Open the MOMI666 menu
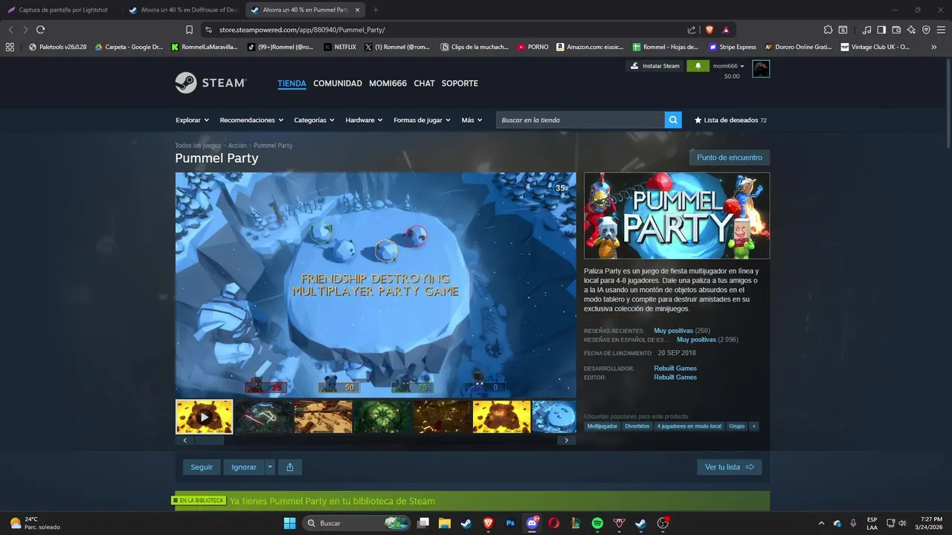The height and width of the screenshot is (535, 952). pyautogui.click(x=387, y=83)
